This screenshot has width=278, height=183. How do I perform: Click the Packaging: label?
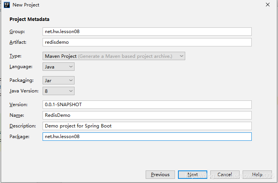pos(21,80)
